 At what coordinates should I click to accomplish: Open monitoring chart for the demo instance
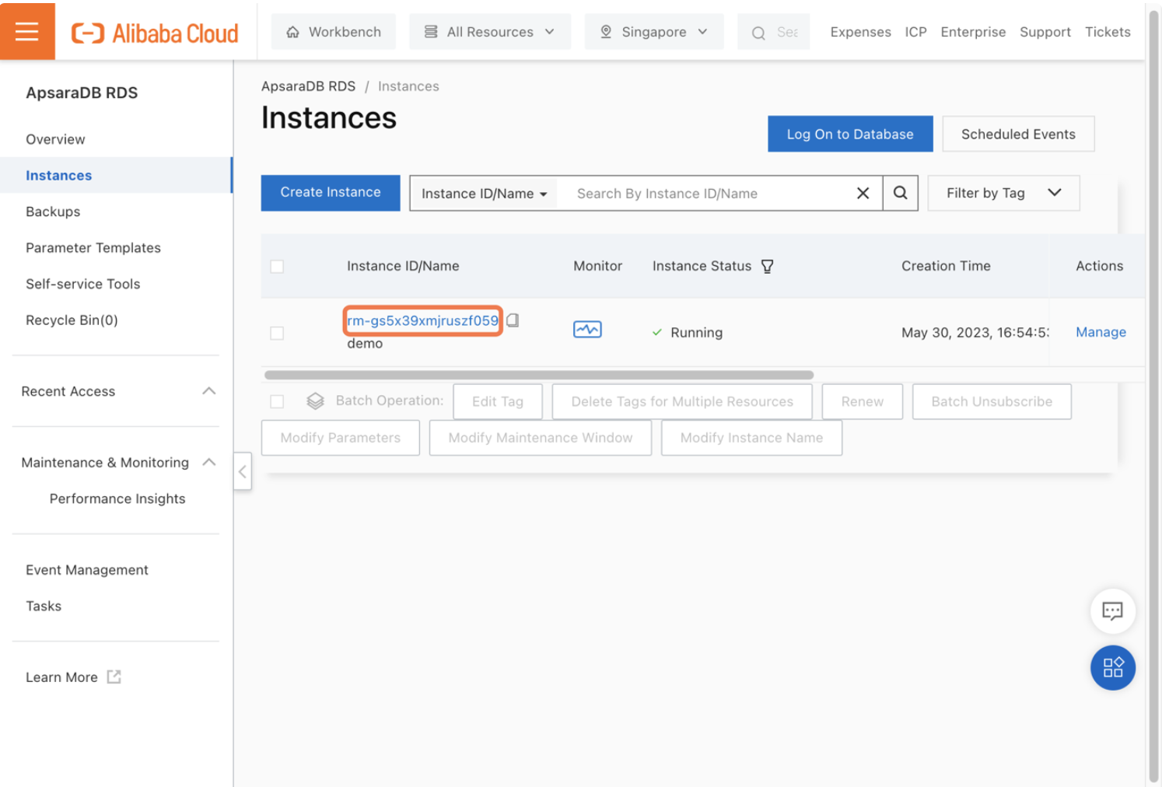click(587, 329)
